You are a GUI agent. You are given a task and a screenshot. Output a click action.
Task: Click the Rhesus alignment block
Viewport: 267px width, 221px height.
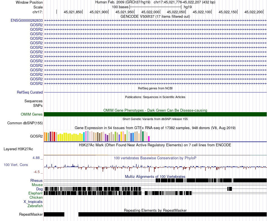click(211, 180)
